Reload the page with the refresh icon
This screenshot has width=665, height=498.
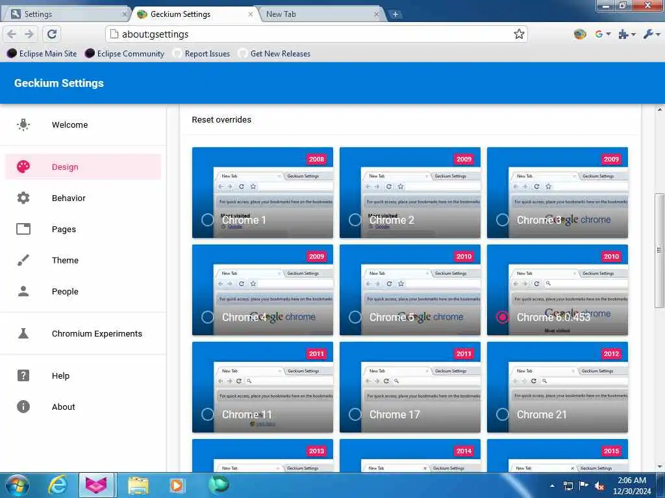52,34
